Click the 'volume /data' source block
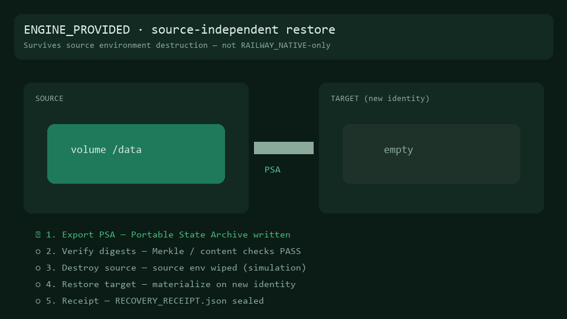Screen dimensions: 567x319 coord(136,154)
